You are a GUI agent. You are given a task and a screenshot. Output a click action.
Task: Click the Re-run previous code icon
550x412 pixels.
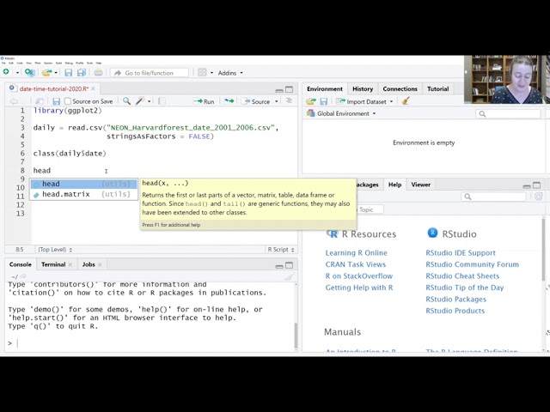click(x=229, y=101)
